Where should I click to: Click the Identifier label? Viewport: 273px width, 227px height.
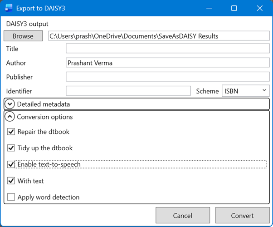19,91
